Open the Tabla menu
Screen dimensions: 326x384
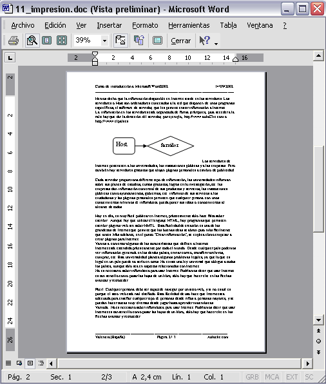pyautogui.click(x=228, y=25)
